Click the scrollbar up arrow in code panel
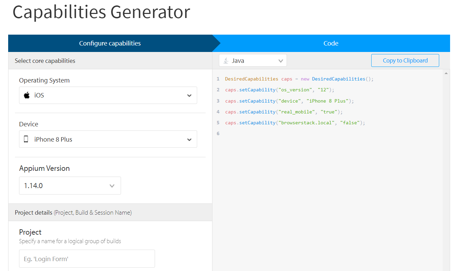The width and height of the screenshot is (463, 271). (x=446, y=72)
